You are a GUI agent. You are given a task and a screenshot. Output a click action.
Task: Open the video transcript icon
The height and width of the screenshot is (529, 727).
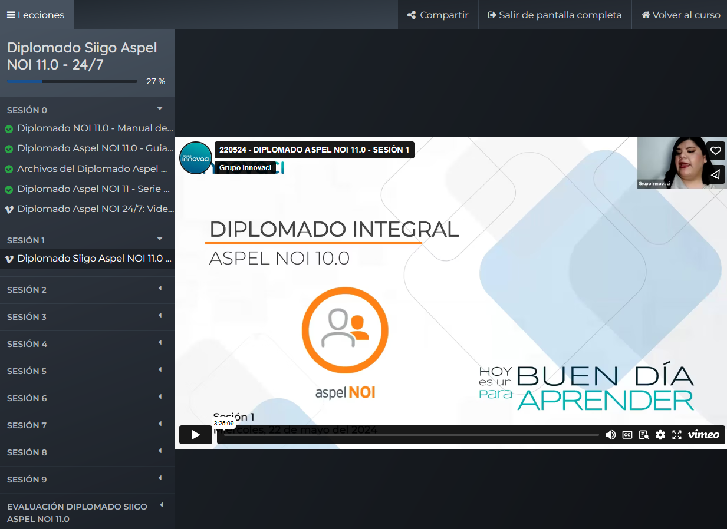pos(644,435)
